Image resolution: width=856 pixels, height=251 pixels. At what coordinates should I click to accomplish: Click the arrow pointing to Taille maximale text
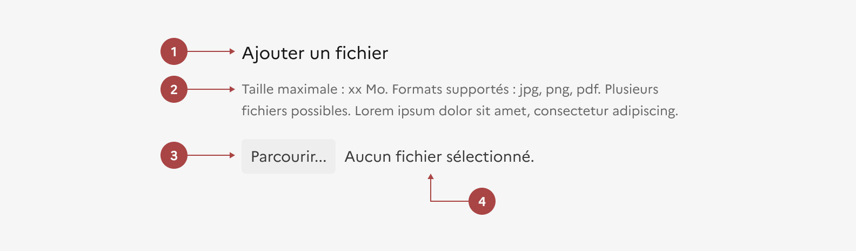211,89
